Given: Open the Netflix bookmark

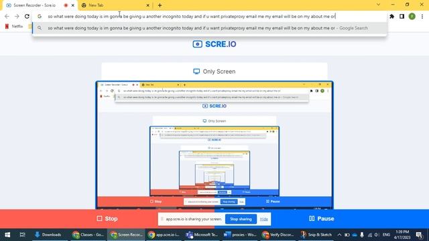Looking at the screenshot, I should click(x=14, y=26).
